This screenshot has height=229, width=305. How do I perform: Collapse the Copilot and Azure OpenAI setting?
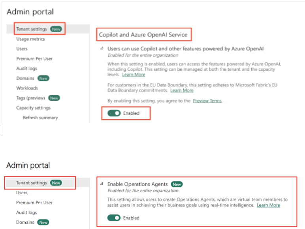(x=102, y=49)
